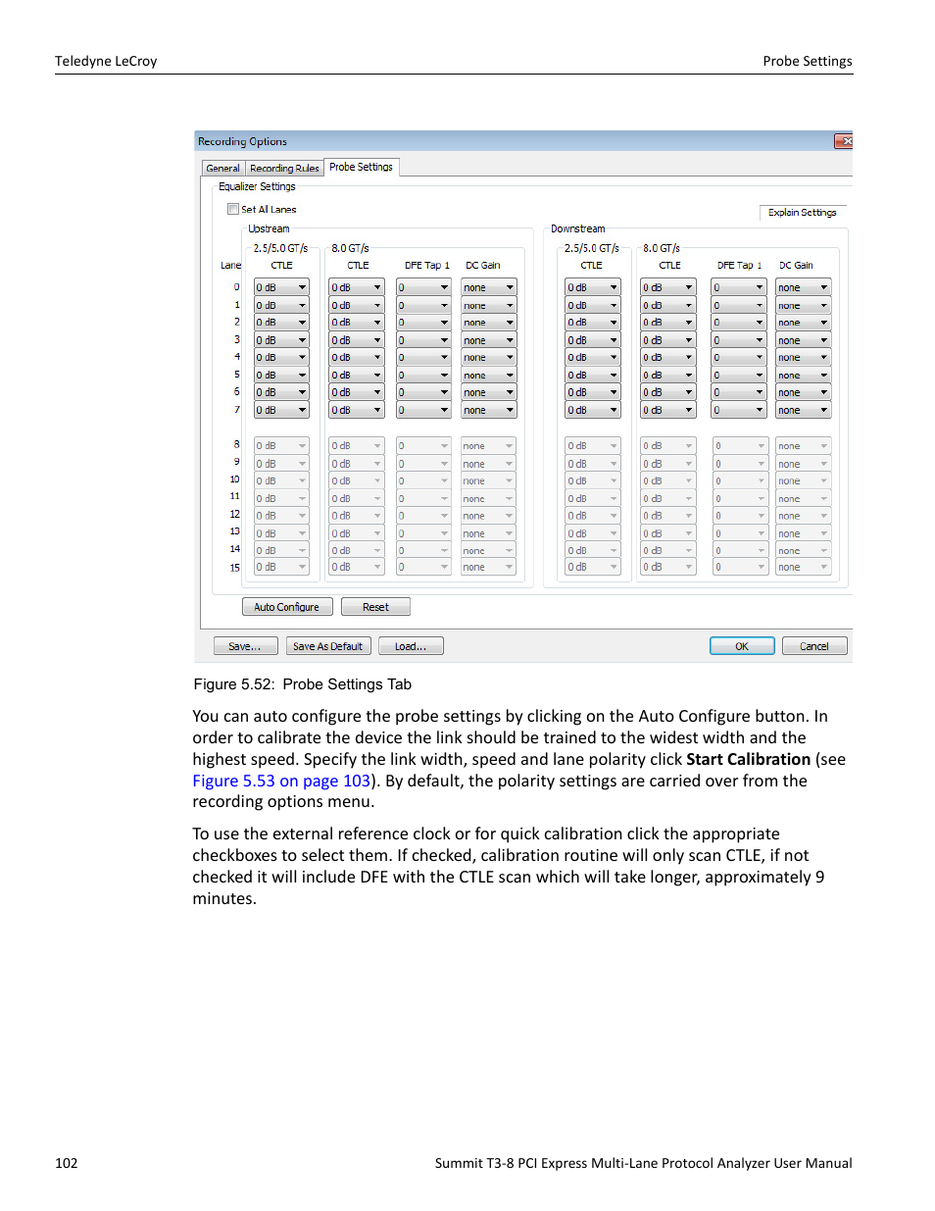Click the page number 102
This screenshot has width=935, height=1211.
[x=67, y=1163]
